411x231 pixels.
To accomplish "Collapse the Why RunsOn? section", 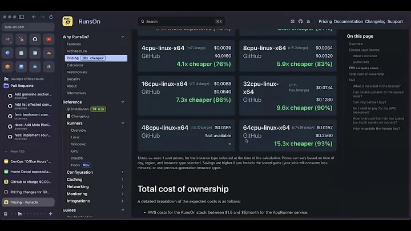I will tap(123, 37).
